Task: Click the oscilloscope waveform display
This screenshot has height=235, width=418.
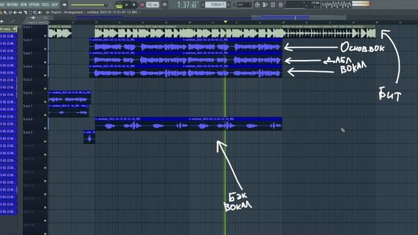Action: coord(336,5)
